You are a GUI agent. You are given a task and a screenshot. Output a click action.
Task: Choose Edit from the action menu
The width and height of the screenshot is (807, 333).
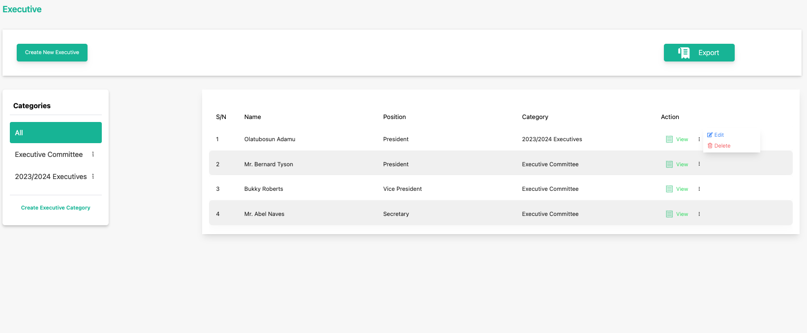[x=716, y=135]
